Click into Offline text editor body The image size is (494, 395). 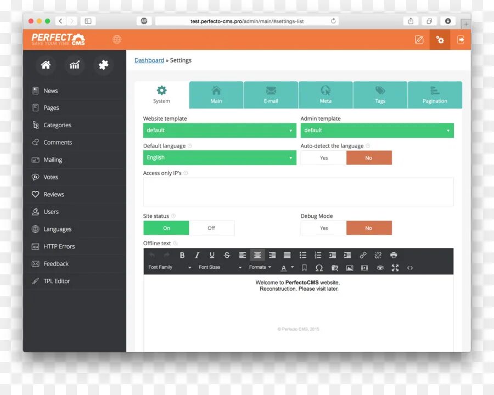pyautogui.click(x=299, y=313)
